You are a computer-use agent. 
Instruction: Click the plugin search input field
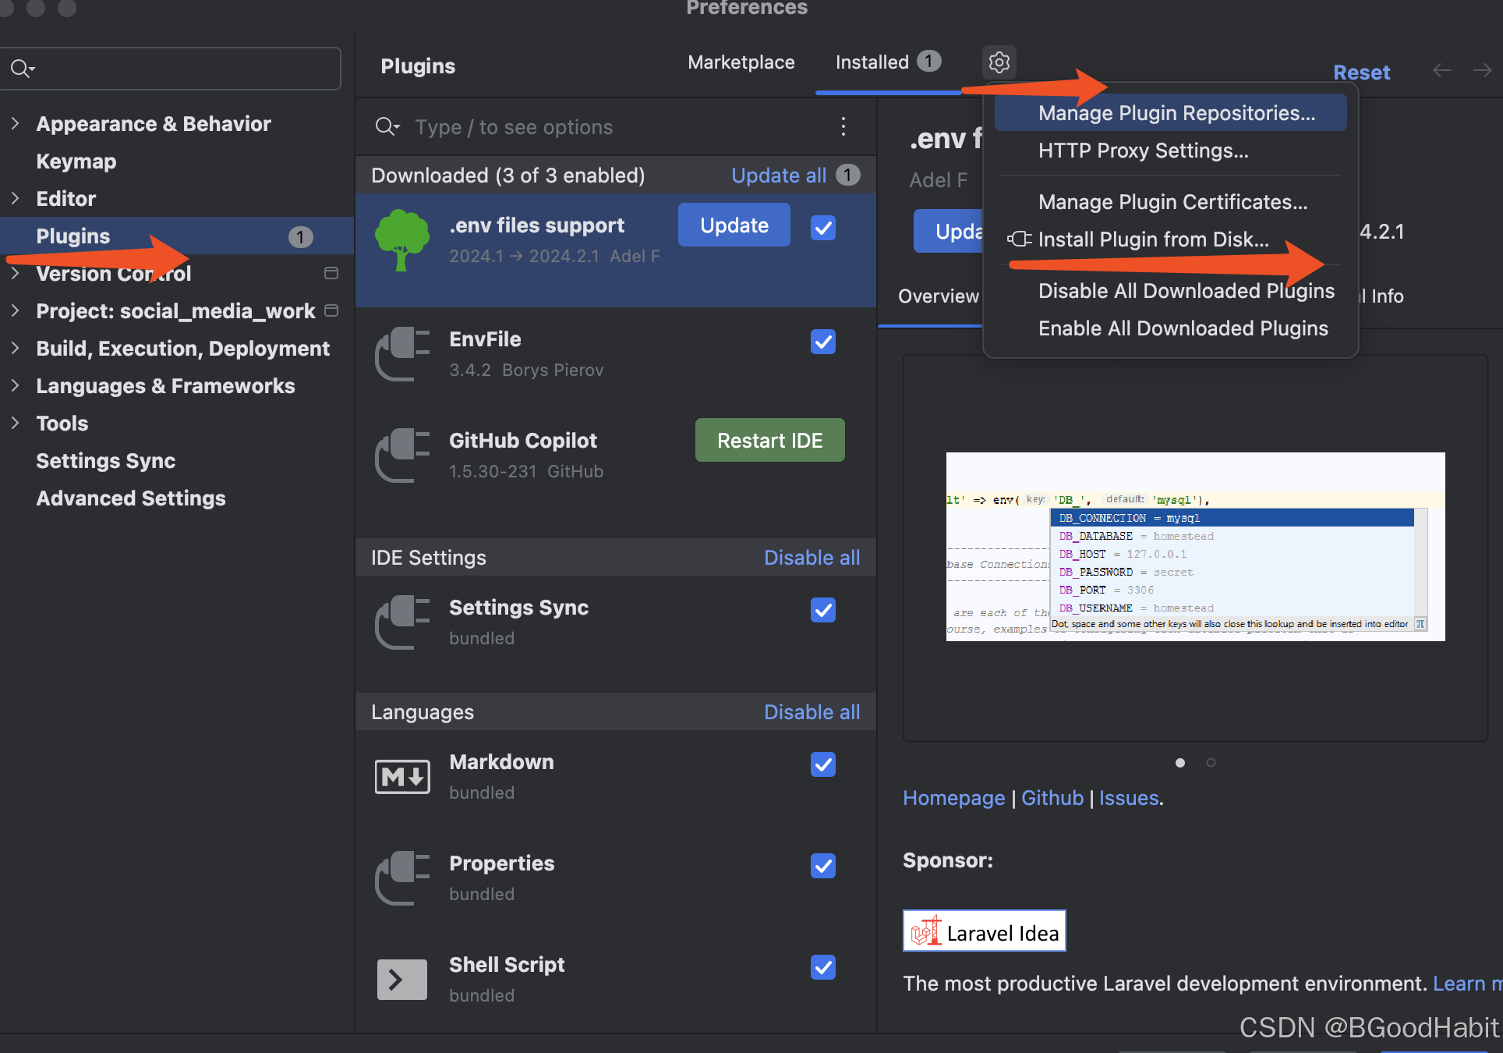[546, 126]
